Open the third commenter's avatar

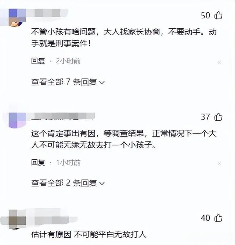click(17, 219)
